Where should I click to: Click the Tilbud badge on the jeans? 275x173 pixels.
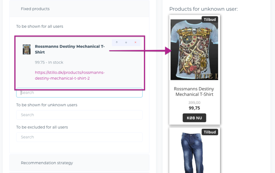pyautogui.click(x=210, y=132)
